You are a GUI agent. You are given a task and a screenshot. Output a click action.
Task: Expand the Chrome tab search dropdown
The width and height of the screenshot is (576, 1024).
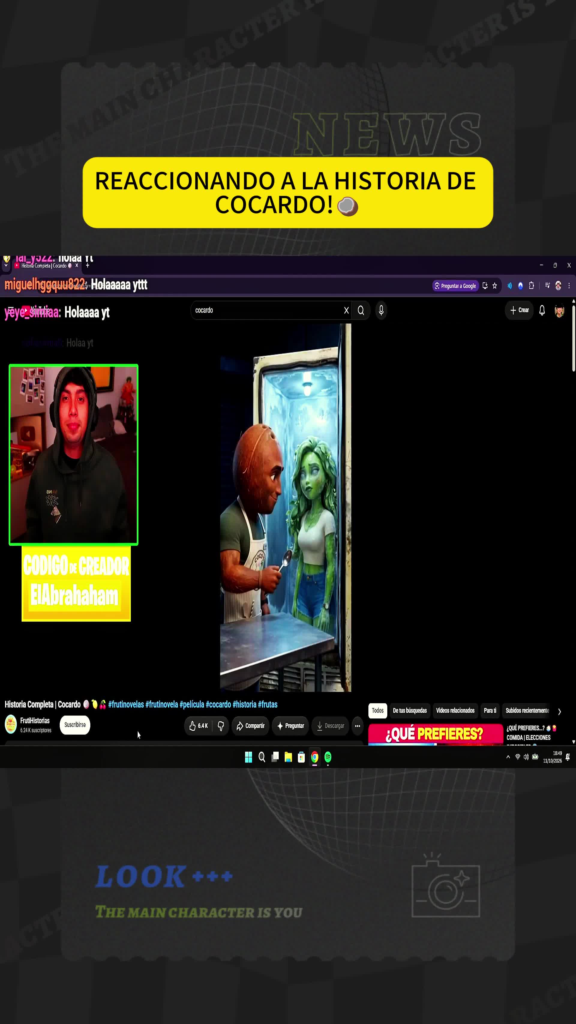pos(6,265)
